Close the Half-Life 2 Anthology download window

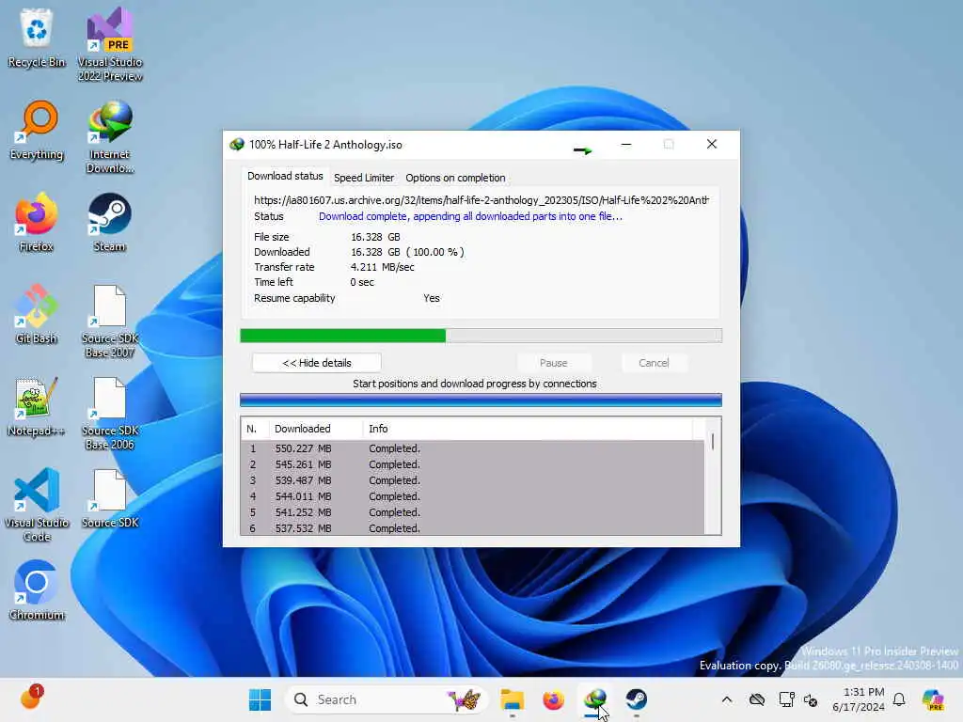click(711, 144)
